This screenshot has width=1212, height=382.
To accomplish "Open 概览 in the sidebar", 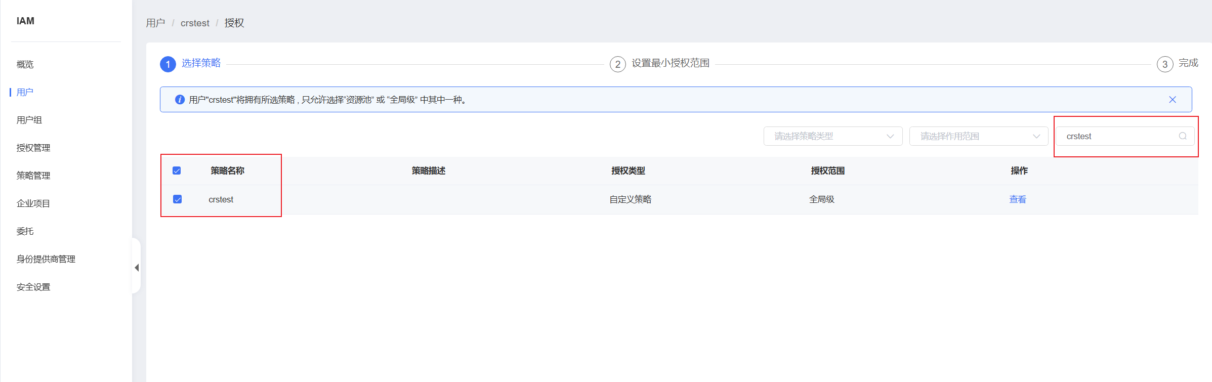I will pos(25,64).
